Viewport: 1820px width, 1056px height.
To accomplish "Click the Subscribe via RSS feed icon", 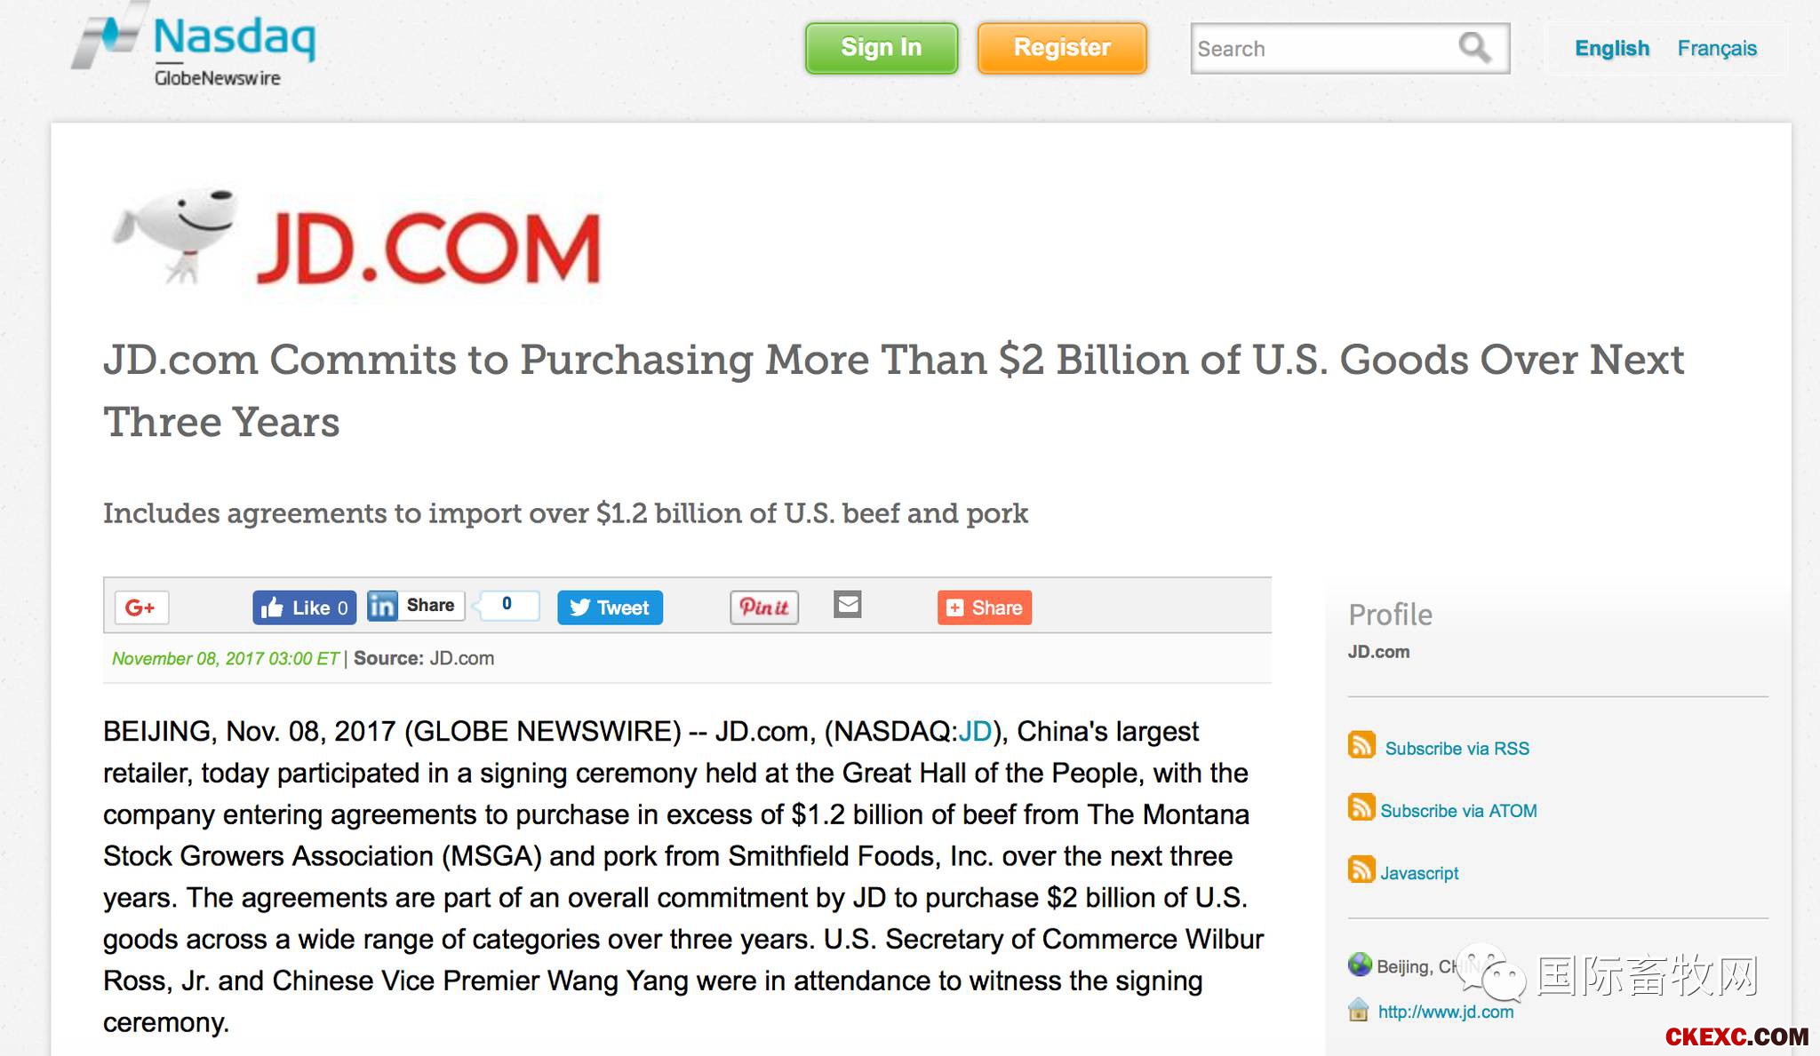I will [x=1361, y=745].
